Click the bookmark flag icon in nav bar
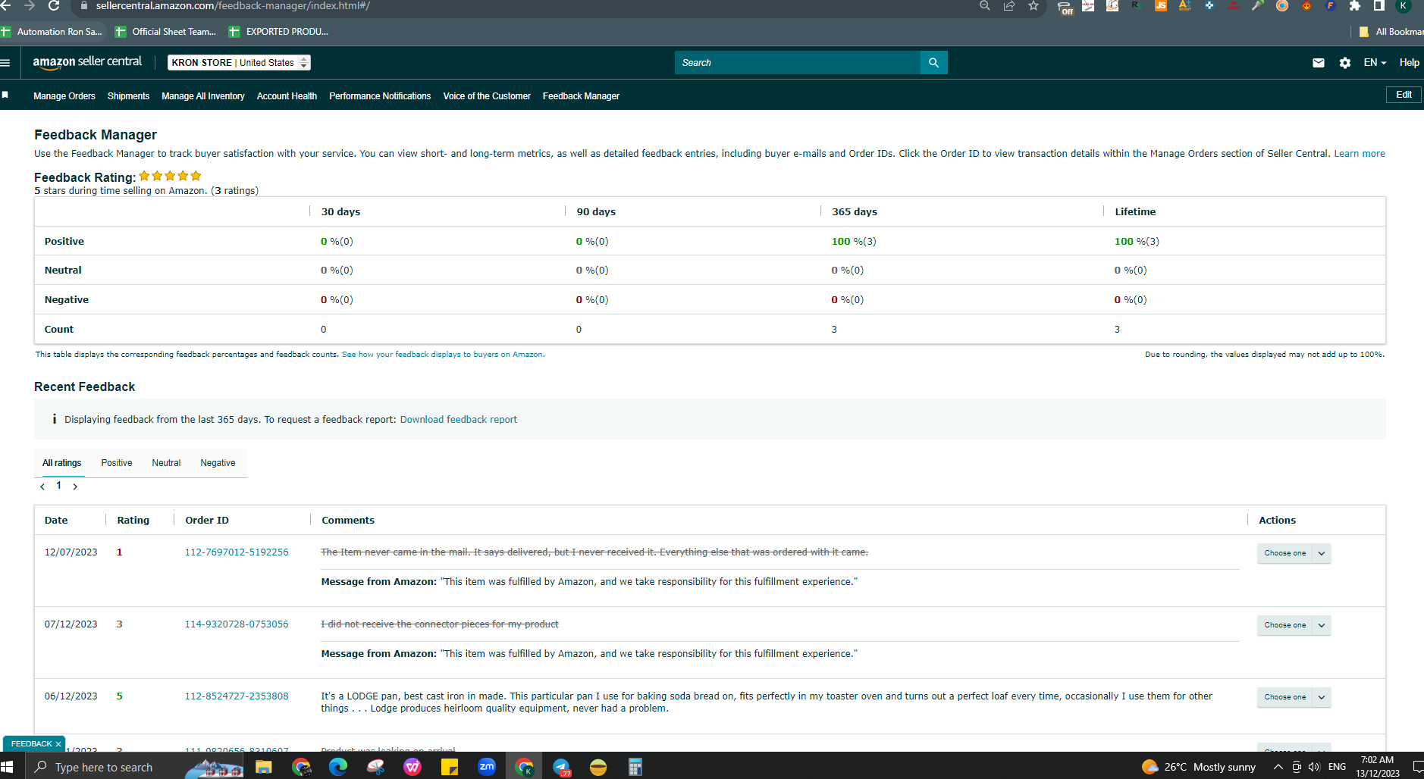Image resolution: width=1424 pixels, height=779 pixels. [x=5, y=95]
